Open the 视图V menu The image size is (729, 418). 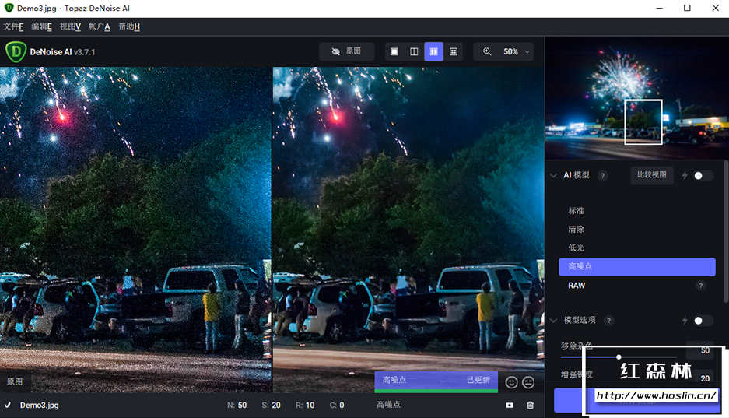point(70,26)
